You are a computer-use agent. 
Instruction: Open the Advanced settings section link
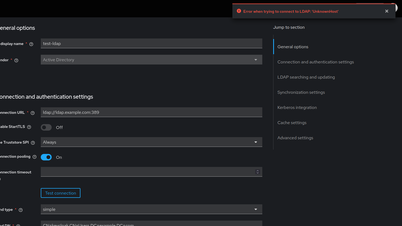(x=295, y=138)
